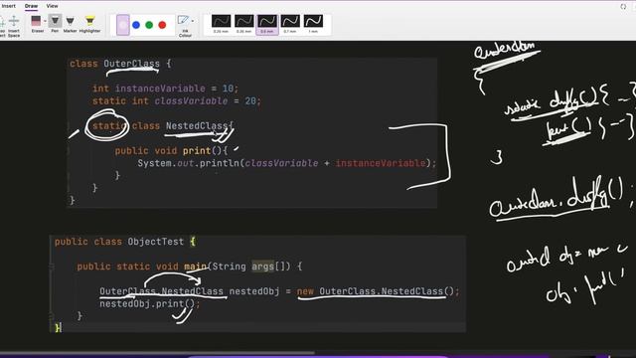636x358 pixels.
Task: Select the 1 mm pen thickness
Action: (314, 24)
